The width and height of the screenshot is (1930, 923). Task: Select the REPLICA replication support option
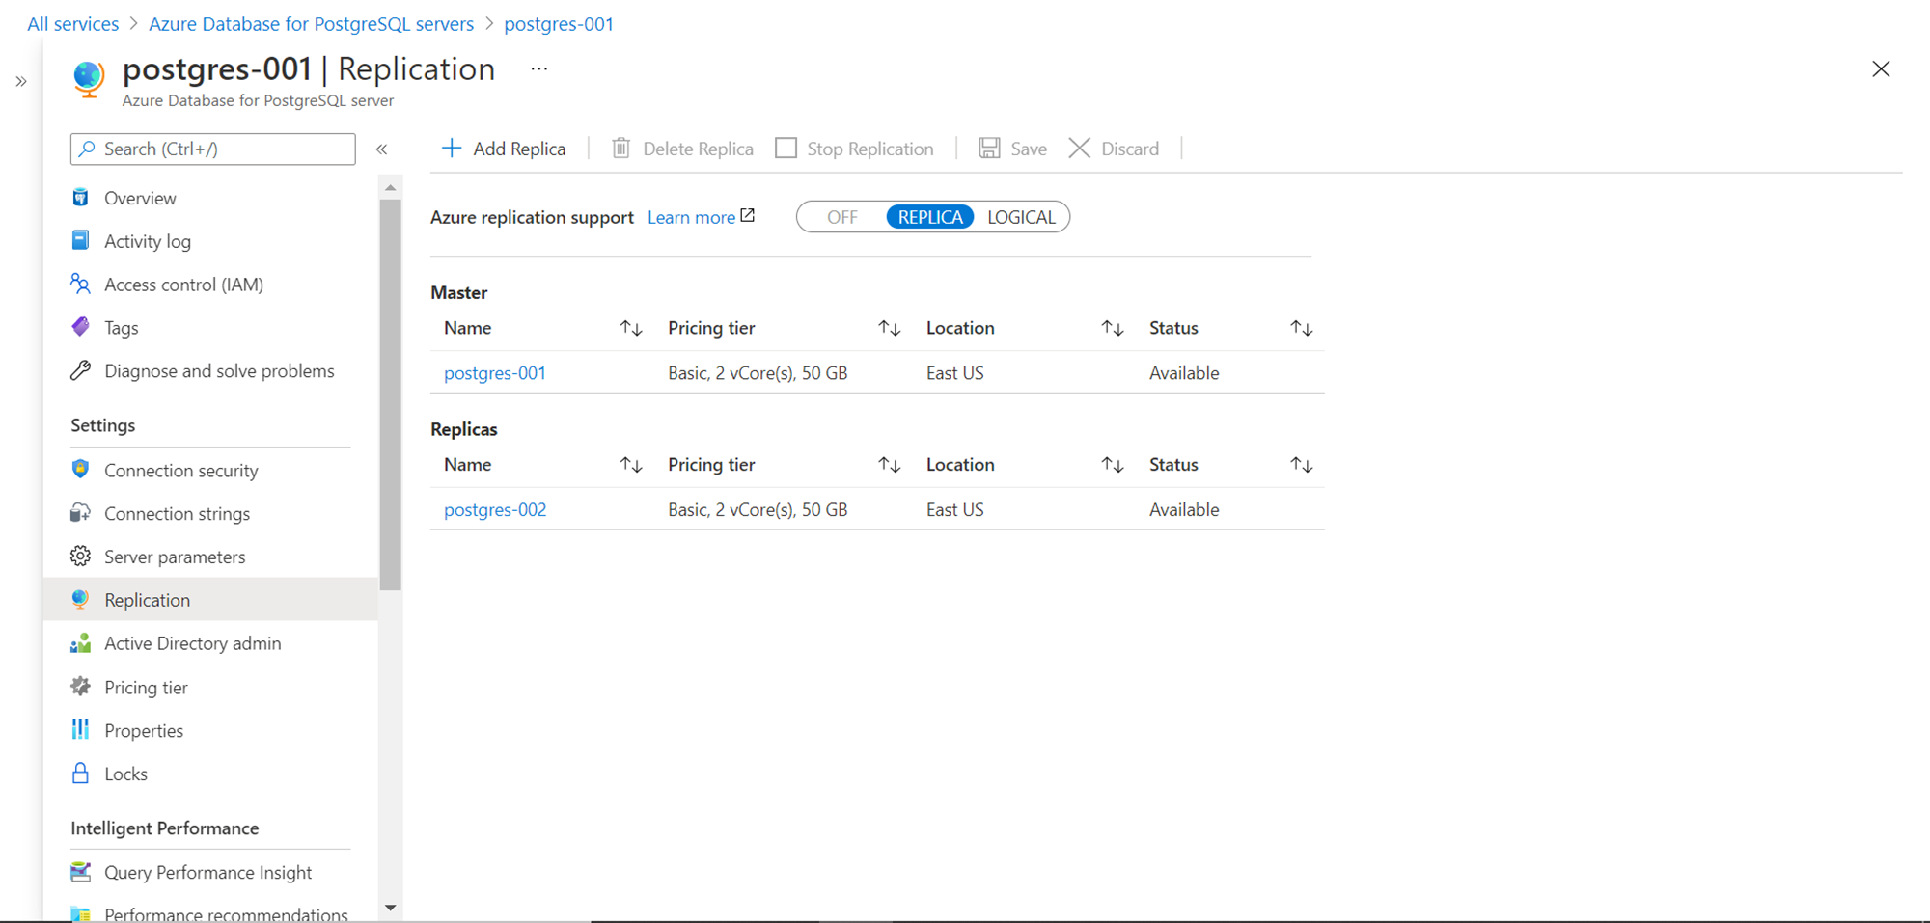tap(930, 217)
